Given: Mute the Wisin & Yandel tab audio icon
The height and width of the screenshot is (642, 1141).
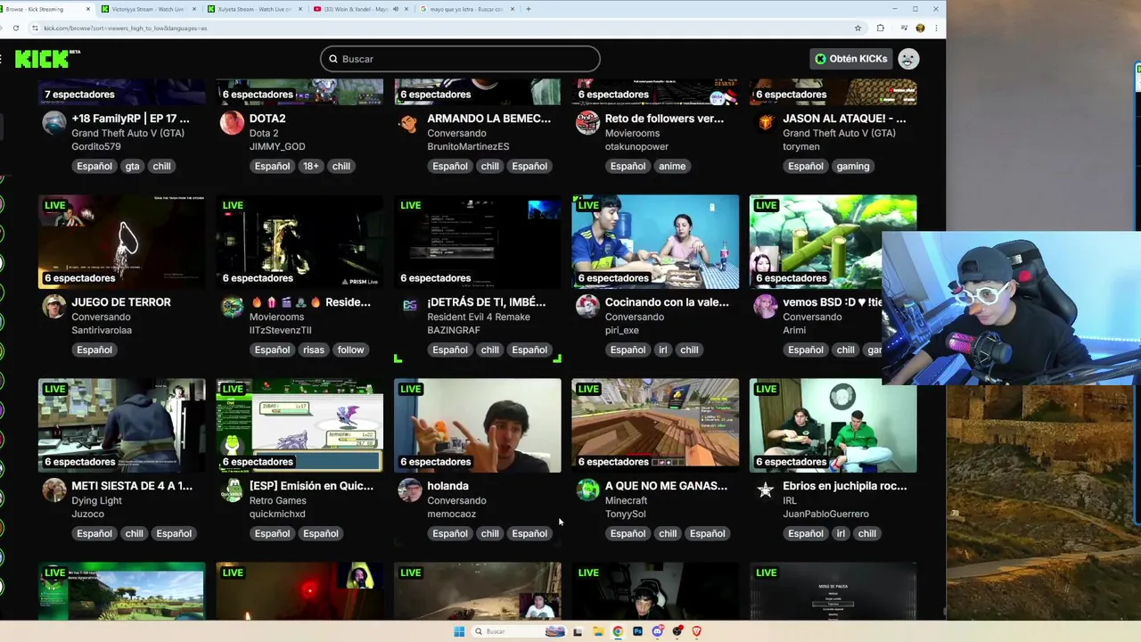Looking at the screenshot, I should (x=395, y=9).
